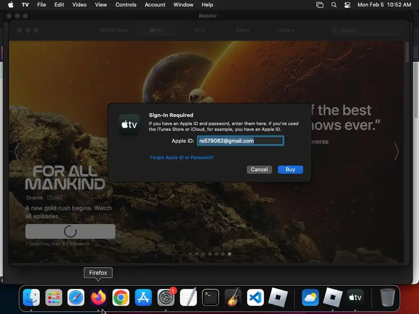Go to next featured slide arrow
Image resolution: width=419 pixels, height=314 pixels.
[x=396, y=151]
